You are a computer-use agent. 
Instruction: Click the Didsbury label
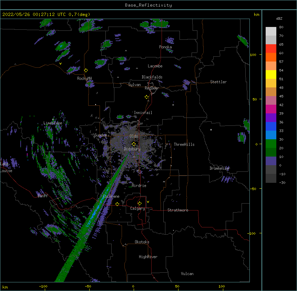[132, 149]
